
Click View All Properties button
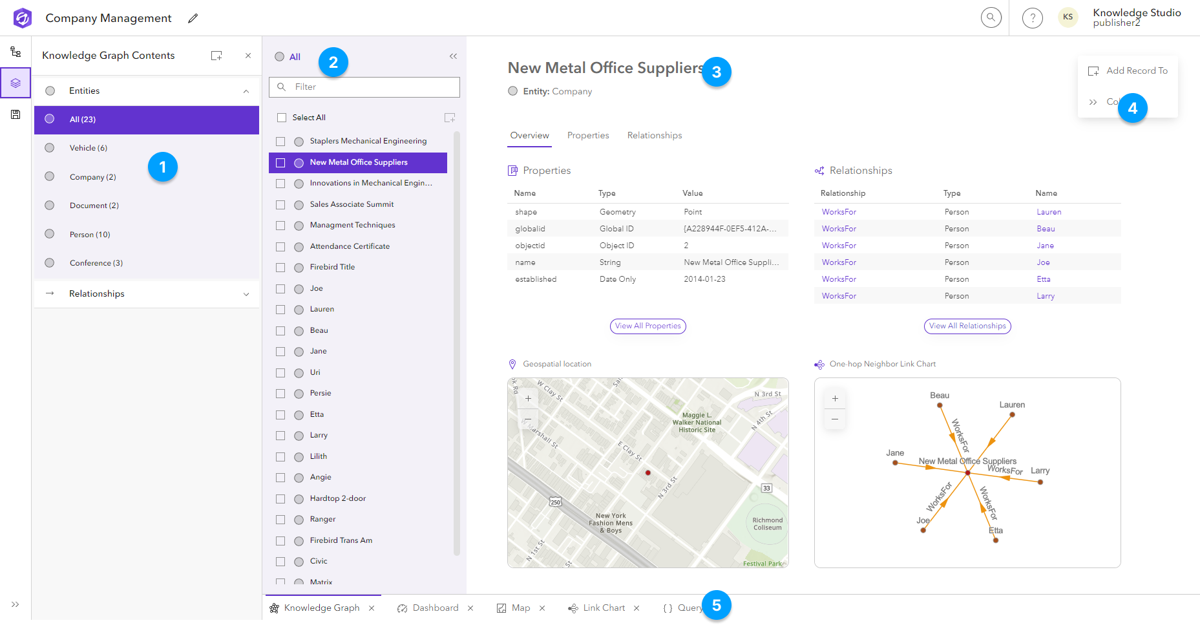pos(647,326)
